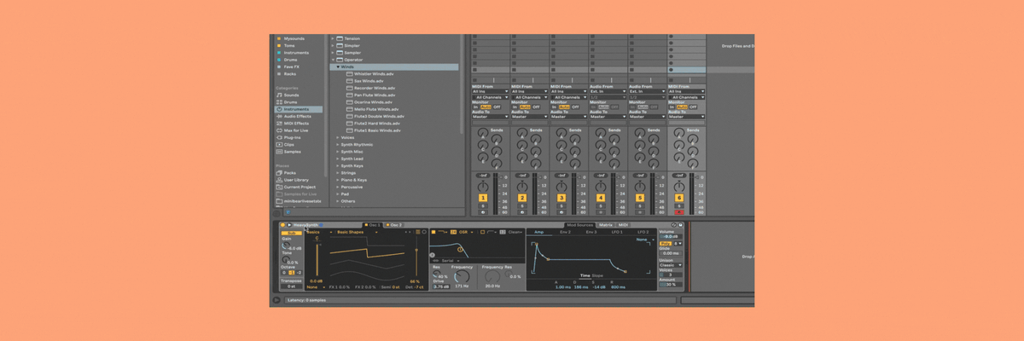Screen dimensions: 1024x341
Task: Open the Matrix tab
Action: (x=606, y=225)
